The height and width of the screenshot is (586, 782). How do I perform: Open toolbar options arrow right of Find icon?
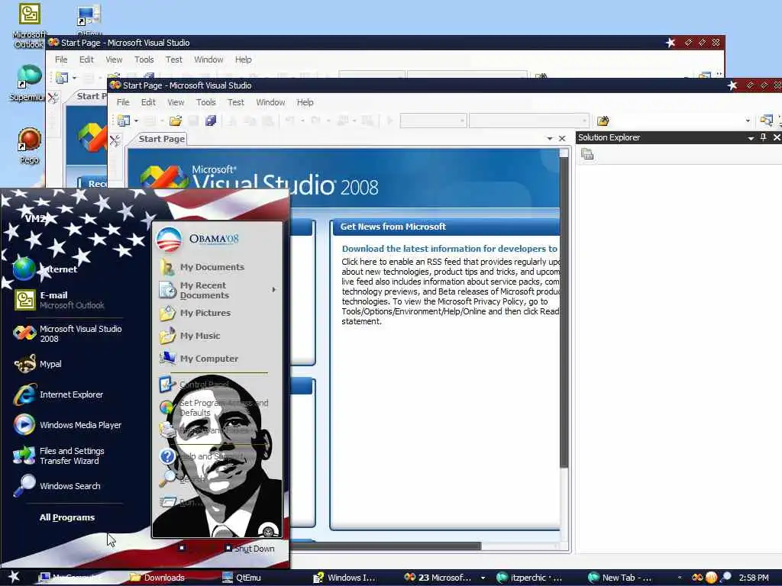(x=748, y=121)
